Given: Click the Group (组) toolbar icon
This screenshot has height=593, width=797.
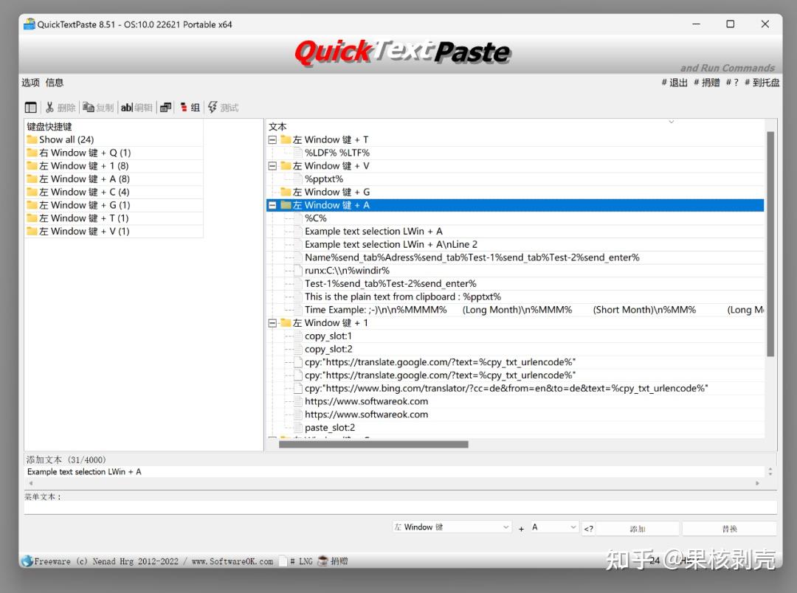Looking at the screenshot, I should 189,107.
